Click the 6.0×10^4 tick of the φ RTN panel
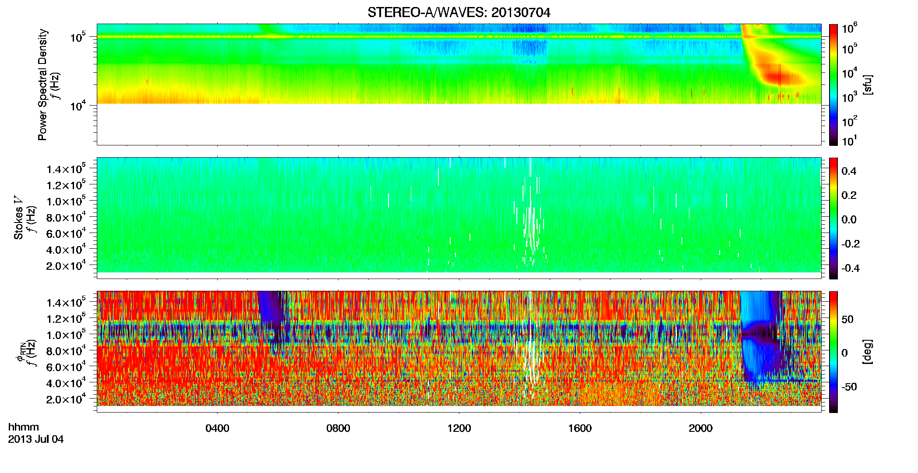 click(x=66, y=367)
